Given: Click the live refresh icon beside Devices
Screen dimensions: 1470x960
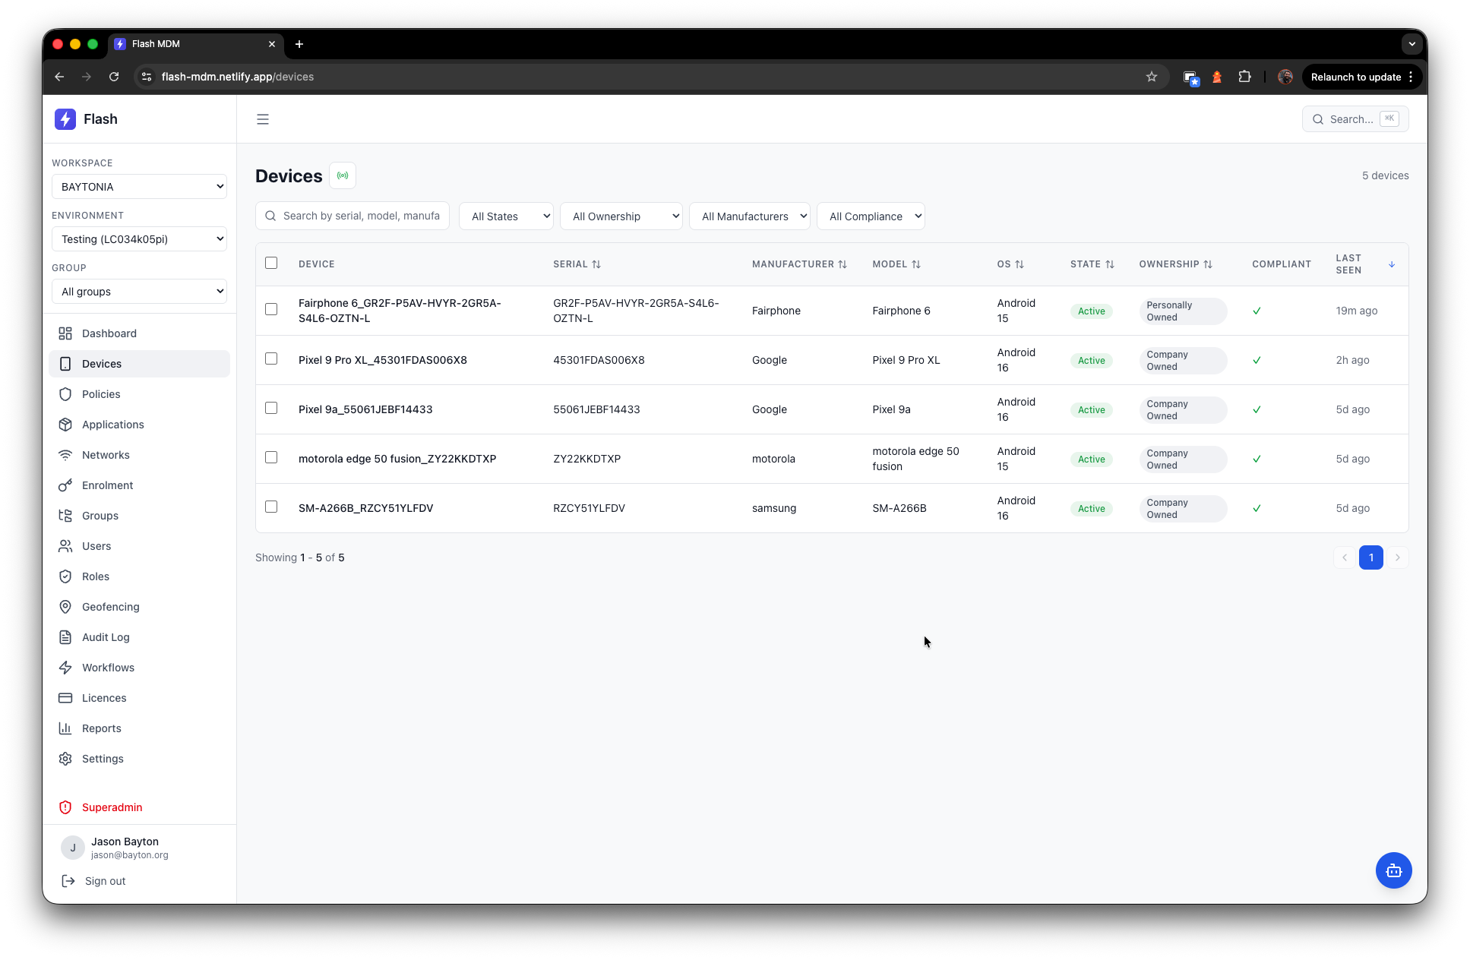Looking at the screenshot, I should 343,175.
